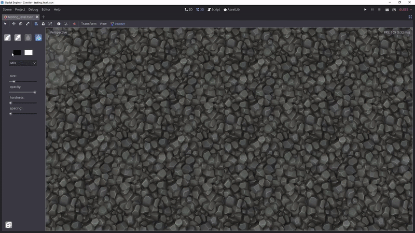Click the black foreground color swatch

click(x=17, y=52)
